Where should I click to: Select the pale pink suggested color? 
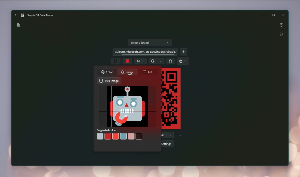[131, 136]
